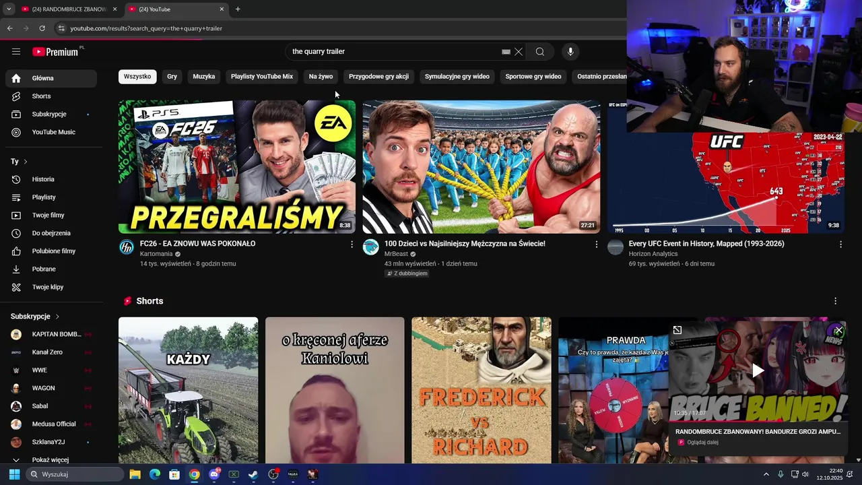This screenshot has height=485, width=862.
Task: Clear the search query with the X
Action: click(519, 52)
